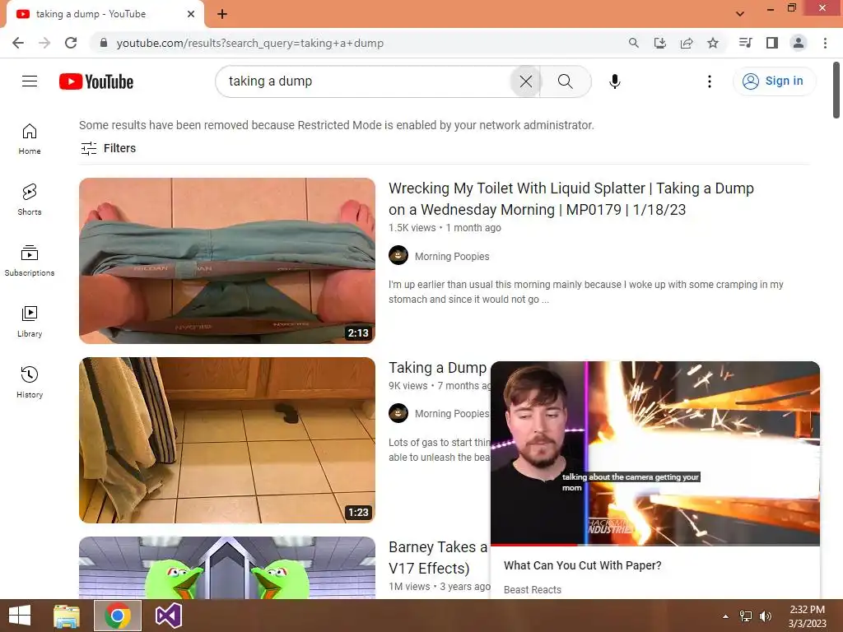Show hidden icons in the system tray
The image size is (843, 632).
[x=725, y=616]
